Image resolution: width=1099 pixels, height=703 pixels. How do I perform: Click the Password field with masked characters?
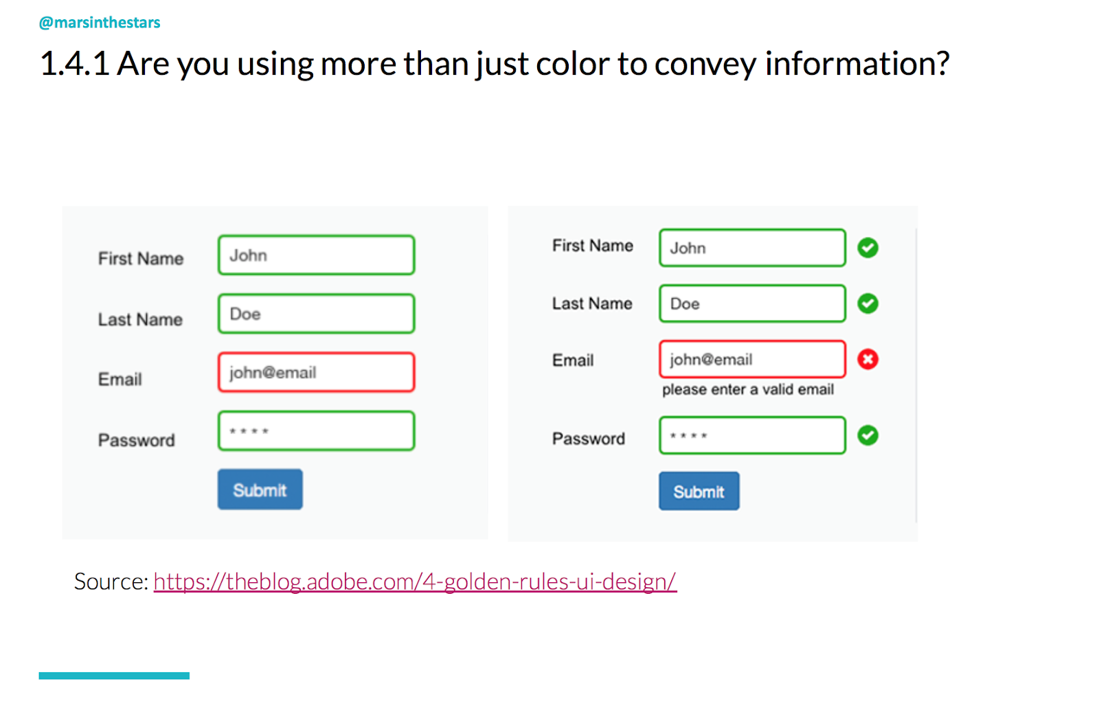tap(316, 430)
